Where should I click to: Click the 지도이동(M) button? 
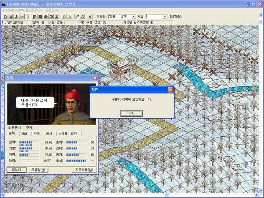click(84, 170)
